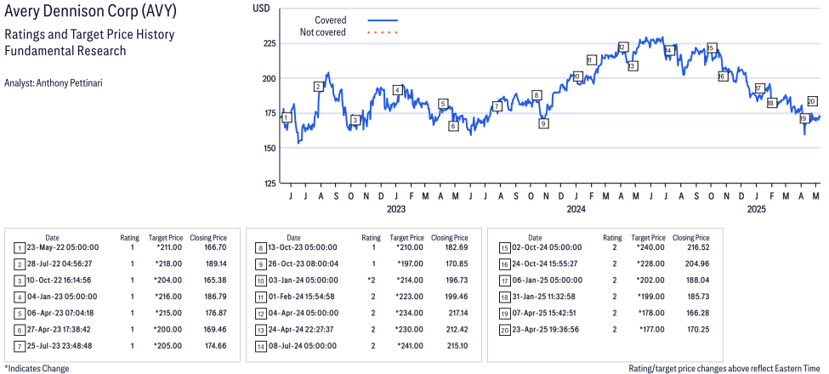Select chart marker 13 on the price chart
The height and width of the screenshot is (374, 829).
tap(633, 66)
